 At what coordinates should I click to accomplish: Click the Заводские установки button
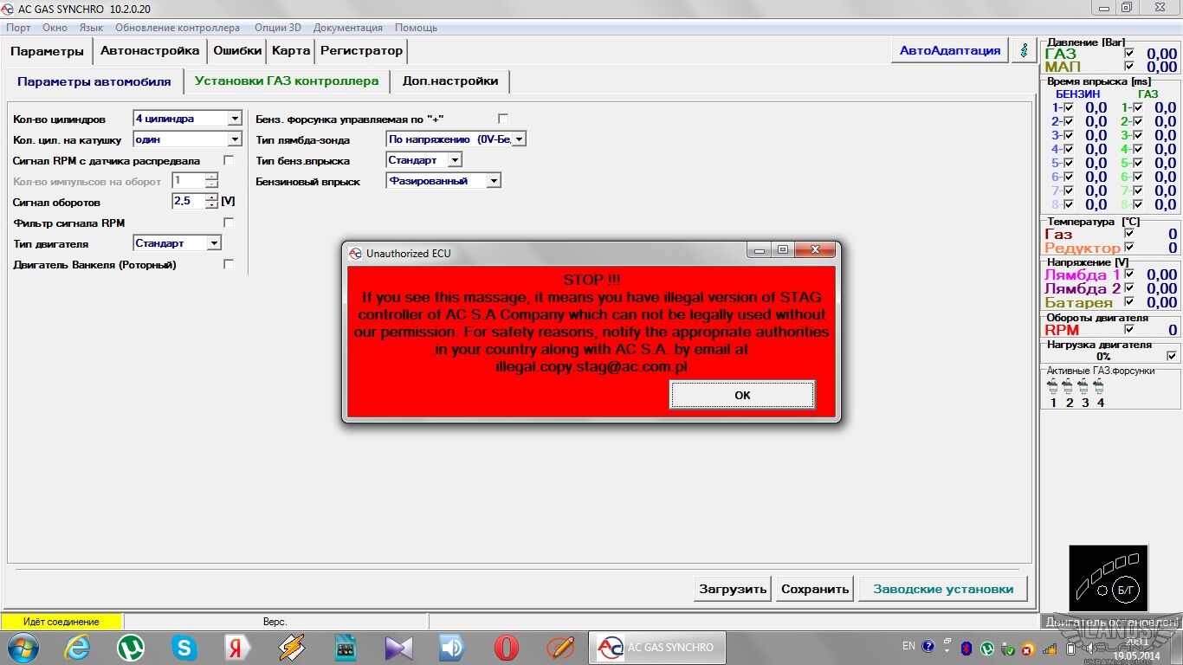coord(942,589)
